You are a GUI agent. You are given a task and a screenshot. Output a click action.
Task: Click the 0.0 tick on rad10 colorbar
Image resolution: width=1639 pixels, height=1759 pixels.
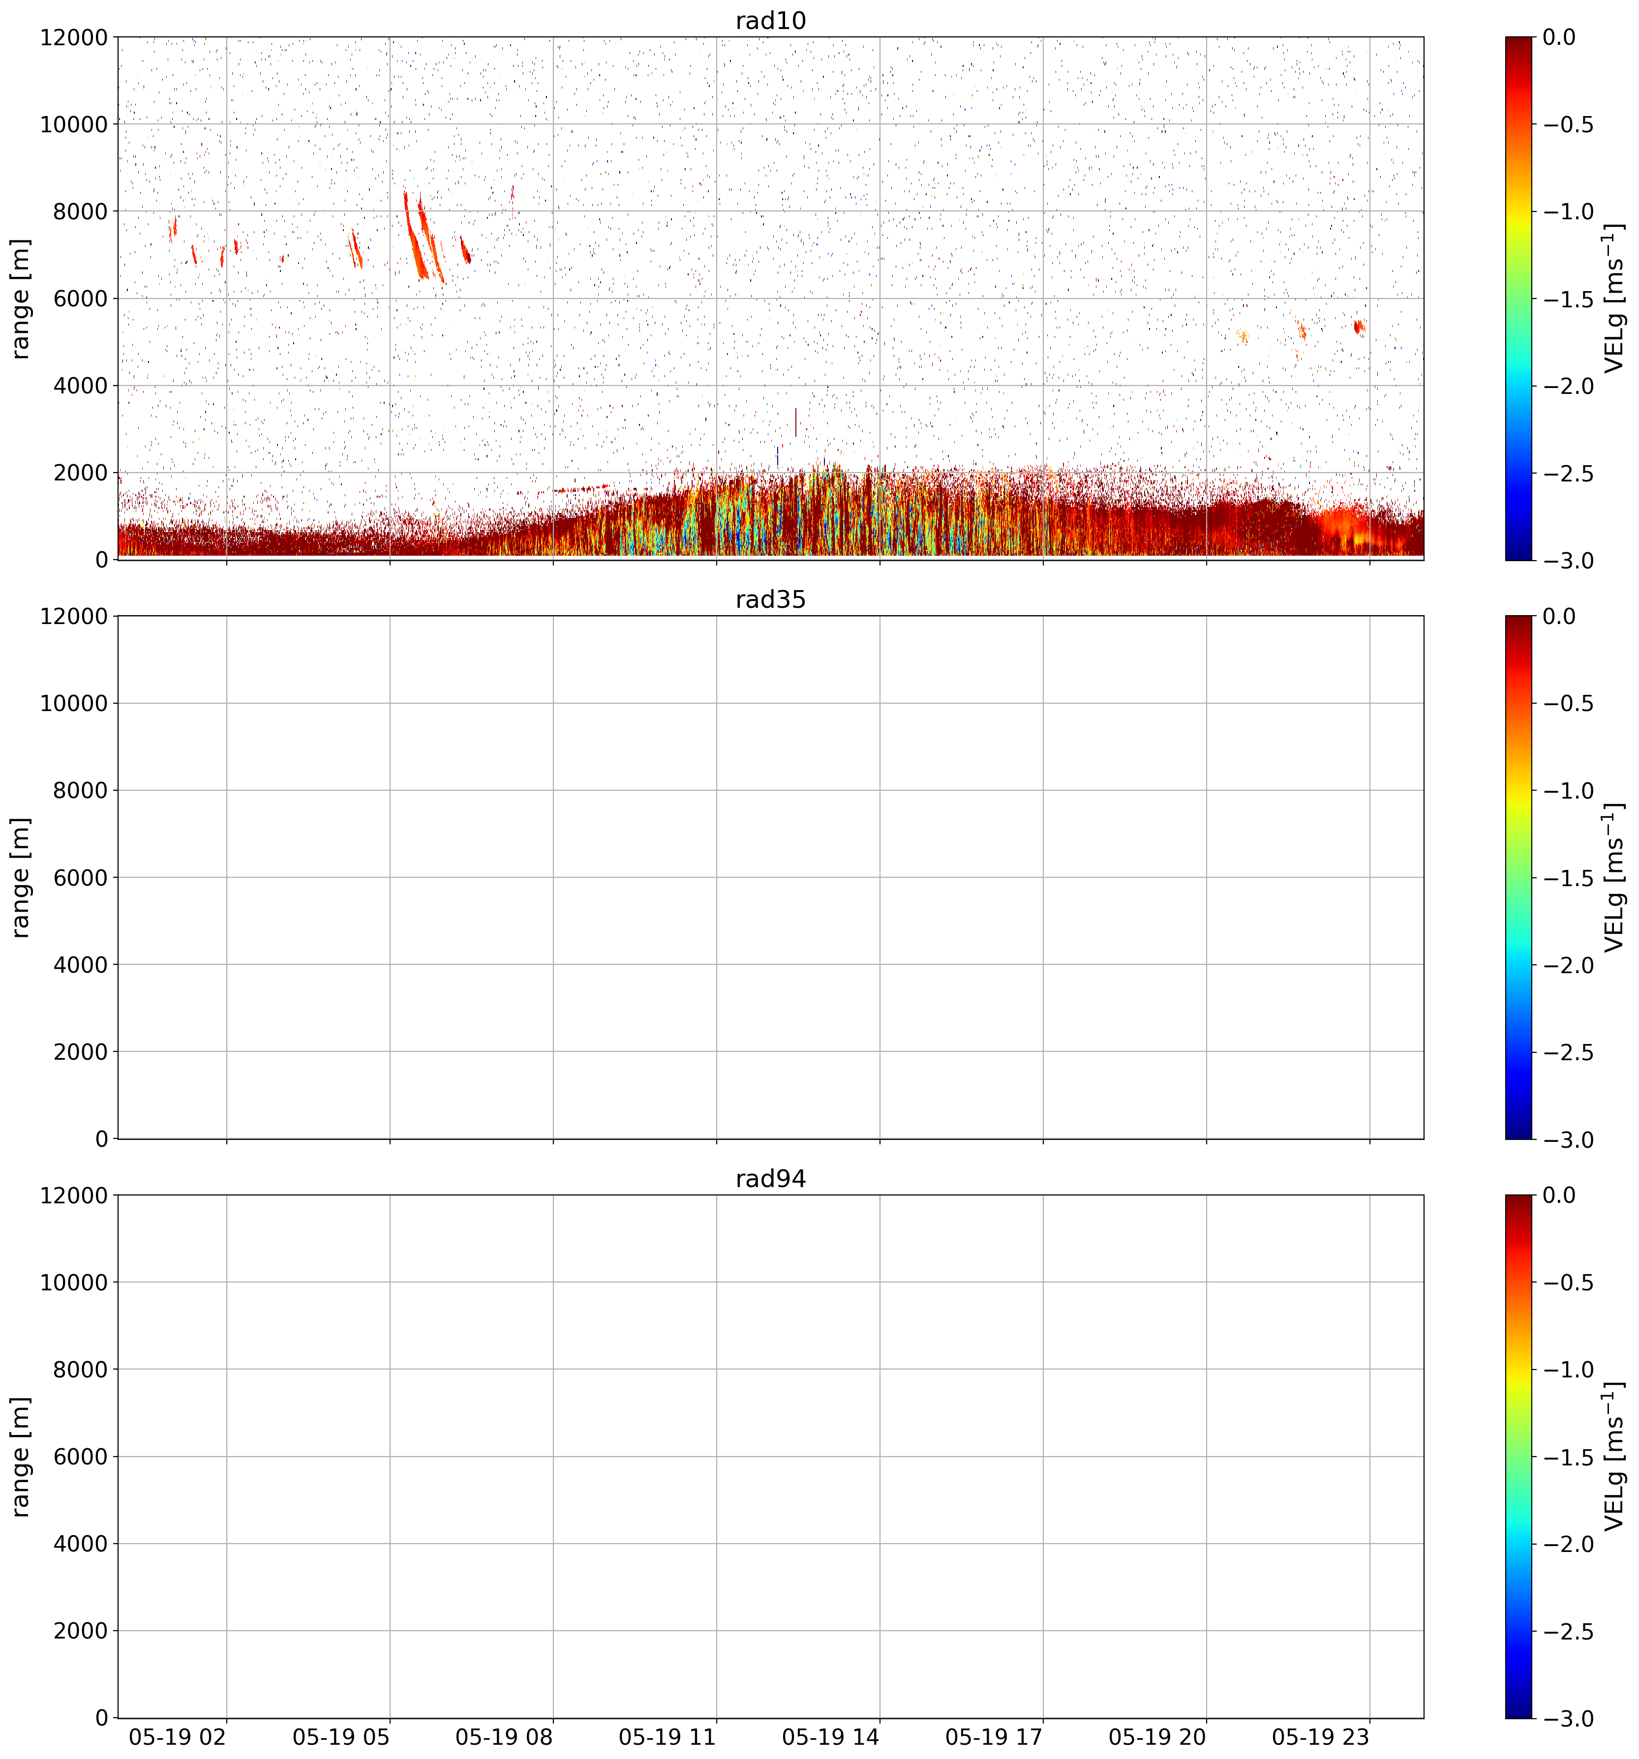point(1559,37)
